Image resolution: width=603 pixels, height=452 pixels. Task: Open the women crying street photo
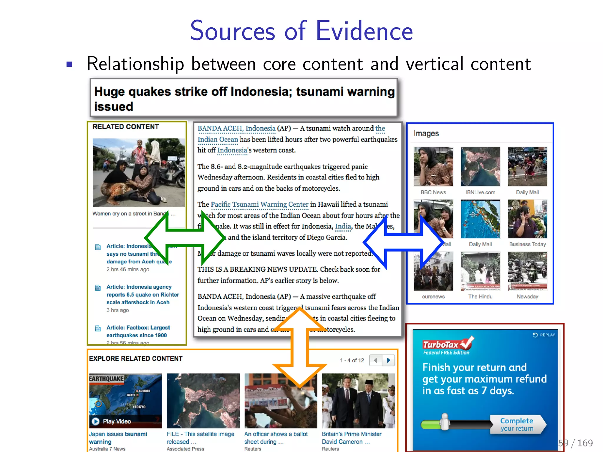(139, 172)
